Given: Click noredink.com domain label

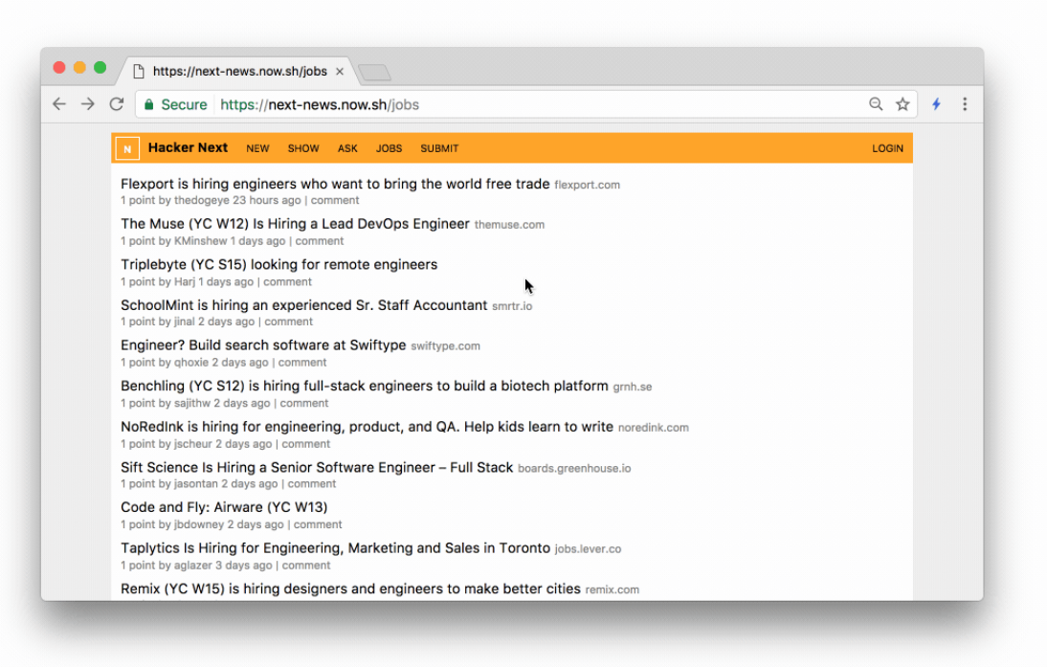Looking at the screenshot, I should point(653,428).
